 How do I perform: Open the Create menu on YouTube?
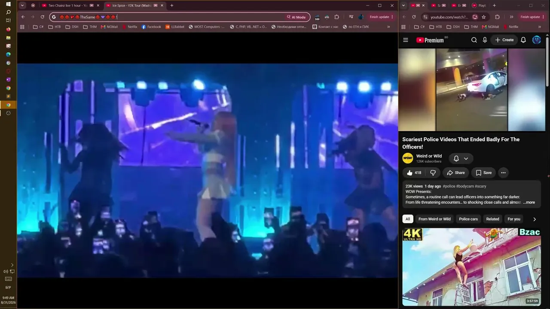pyautogui.click(x=504, y=40)
